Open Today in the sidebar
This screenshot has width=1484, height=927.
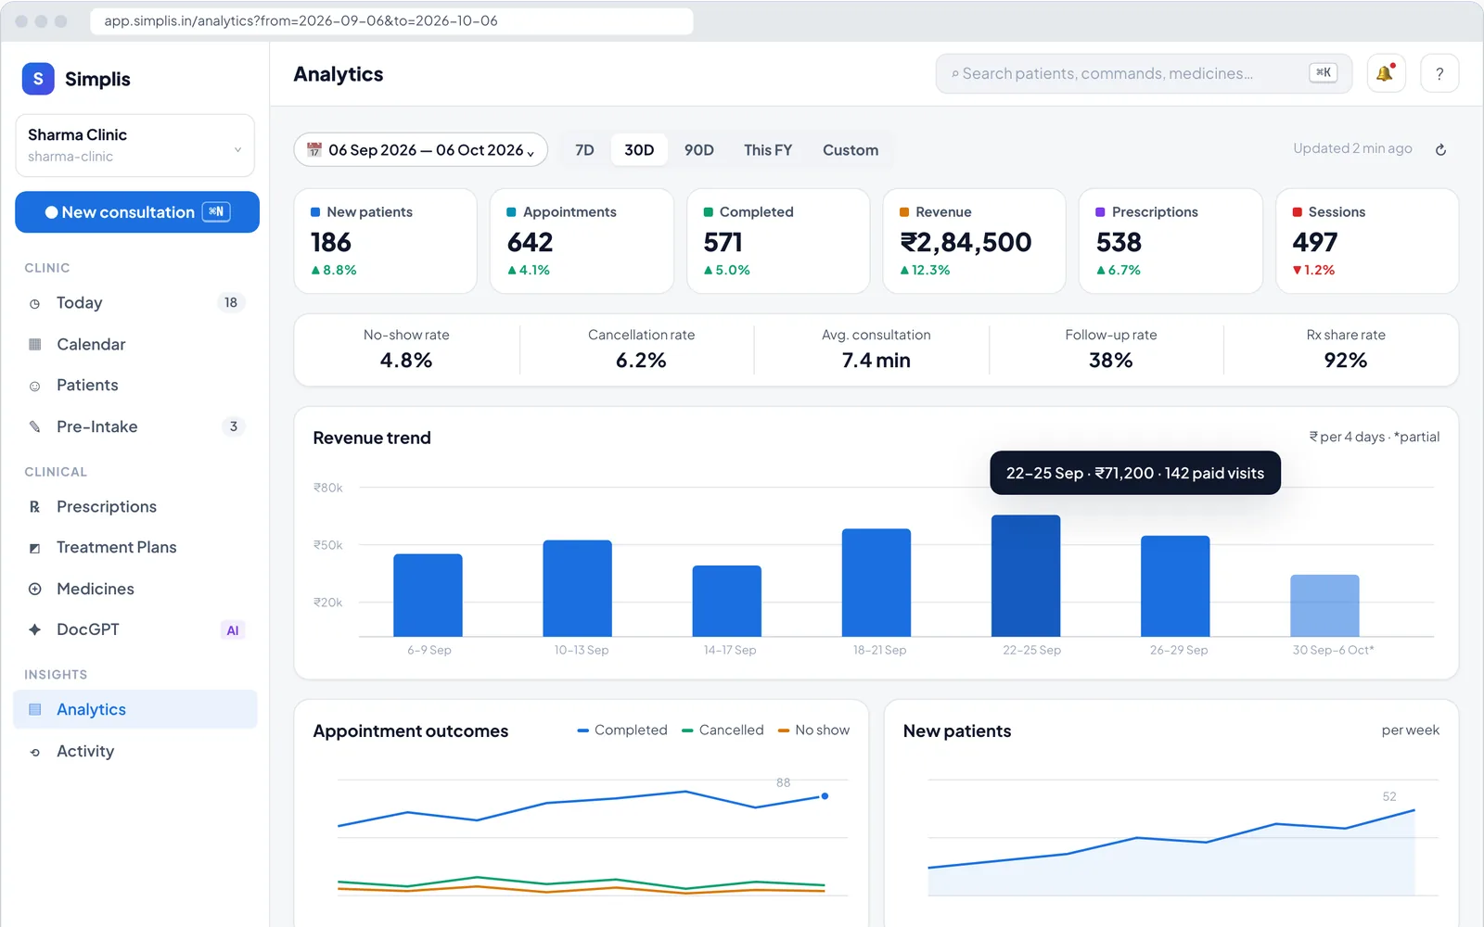click(135, 303)
